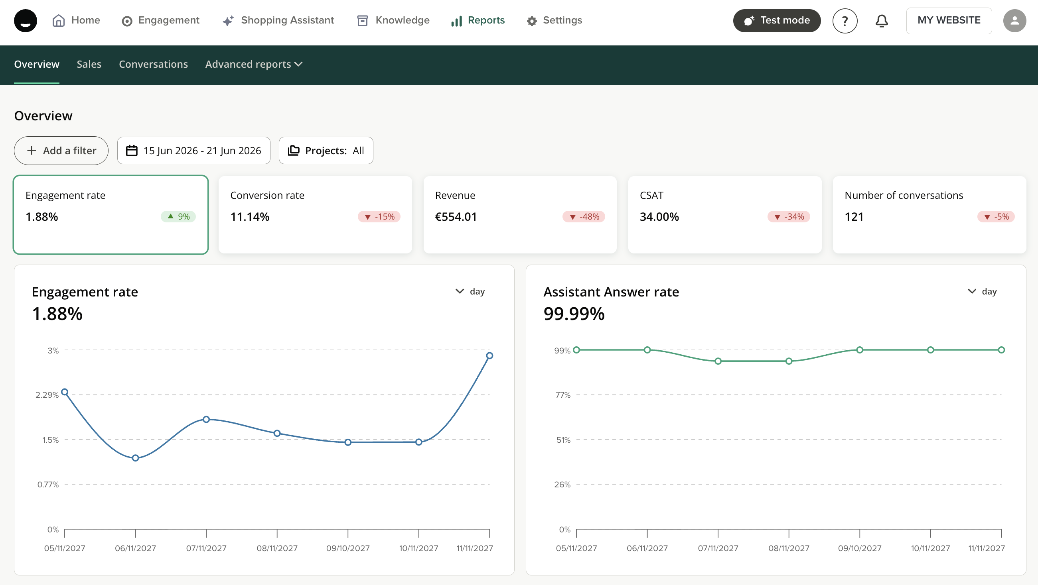Switch to the Conversations tab

click(153, 65)
